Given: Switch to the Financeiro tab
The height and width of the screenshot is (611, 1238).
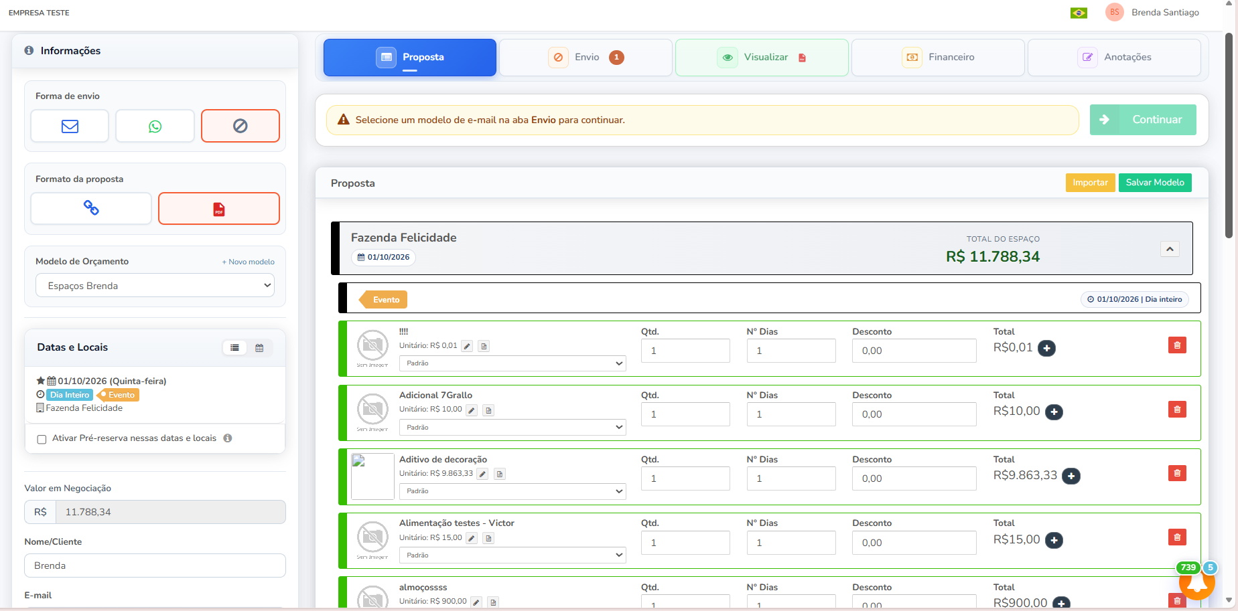Looking at the screenshot, I should 938,57.
